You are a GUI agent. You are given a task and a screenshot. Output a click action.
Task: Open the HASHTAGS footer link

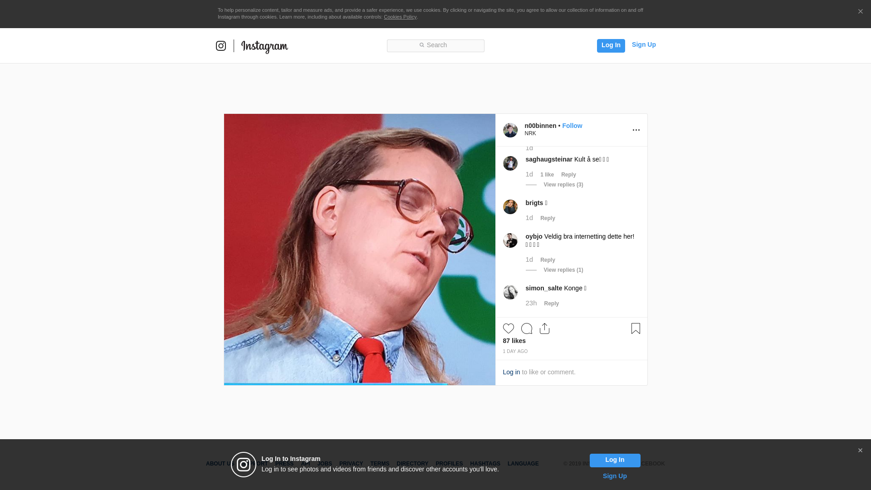pos(485,464)
